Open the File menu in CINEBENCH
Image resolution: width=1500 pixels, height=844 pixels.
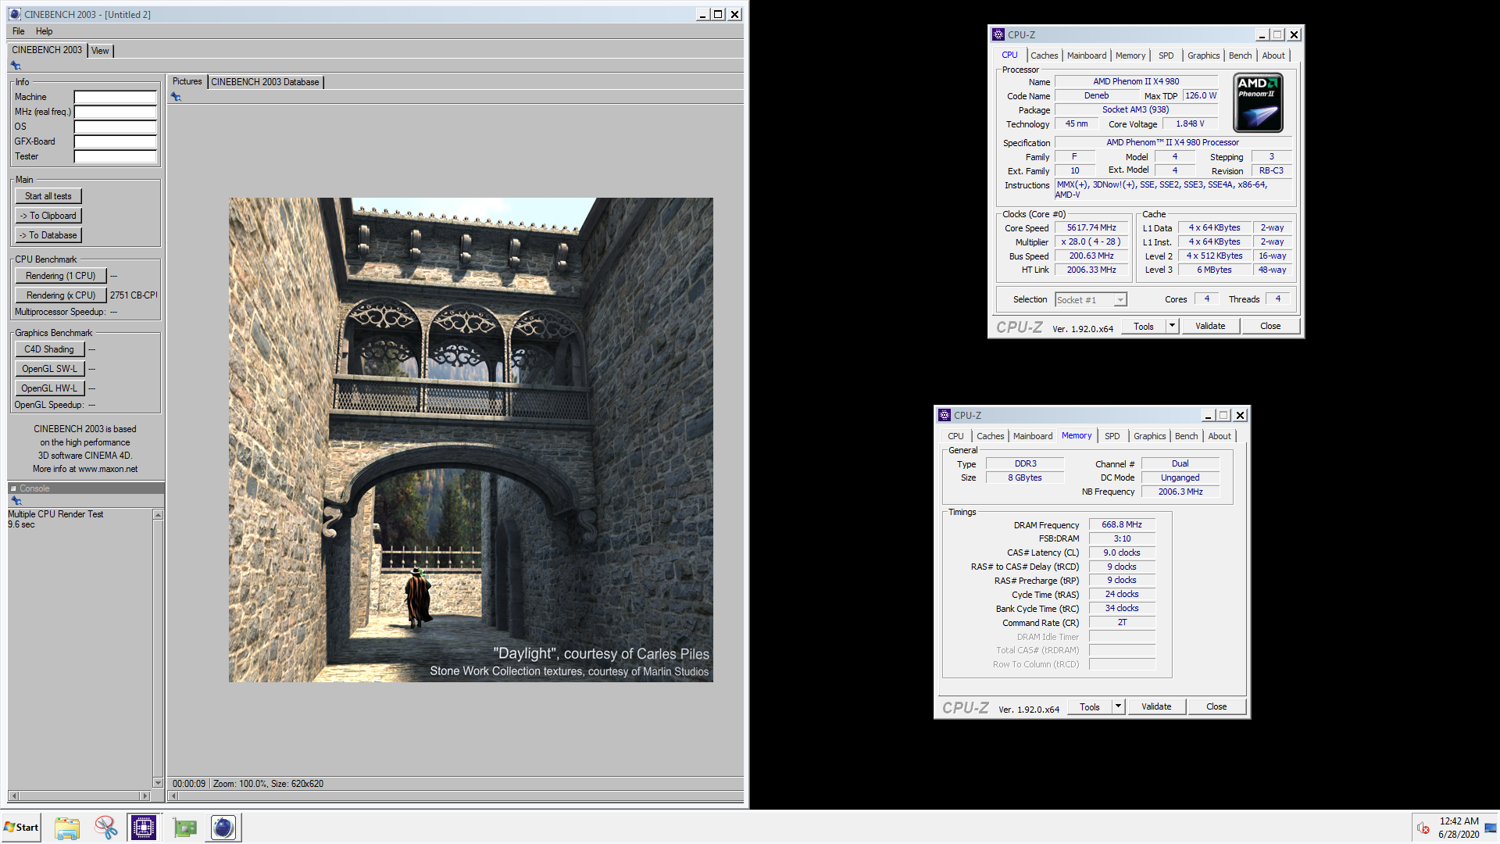pos(19,31)
